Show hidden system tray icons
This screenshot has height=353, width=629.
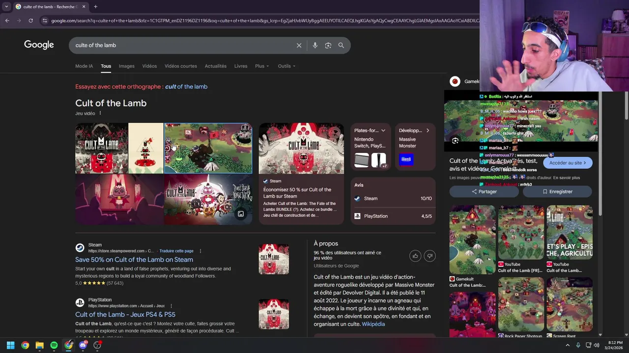coord(568,345)
